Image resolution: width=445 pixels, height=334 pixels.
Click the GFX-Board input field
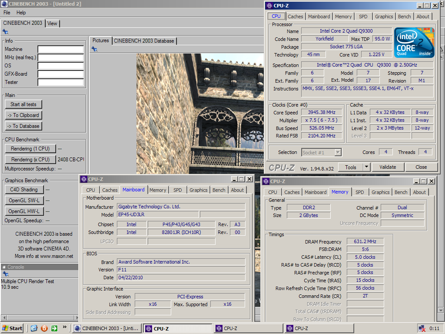[60, 74]
